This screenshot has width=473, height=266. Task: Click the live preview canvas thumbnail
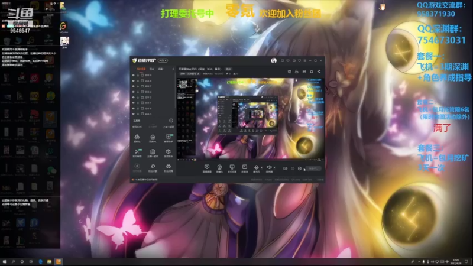250,119
